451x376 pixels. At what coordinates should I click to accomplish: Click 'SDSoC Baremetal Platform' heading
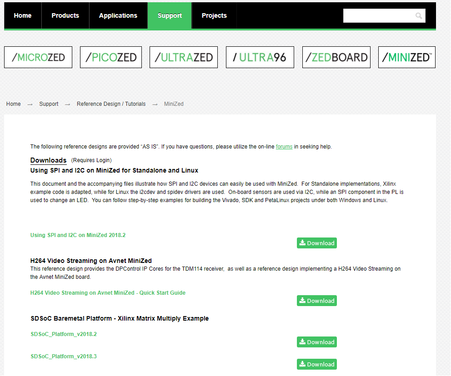click(x=120, y=318)
